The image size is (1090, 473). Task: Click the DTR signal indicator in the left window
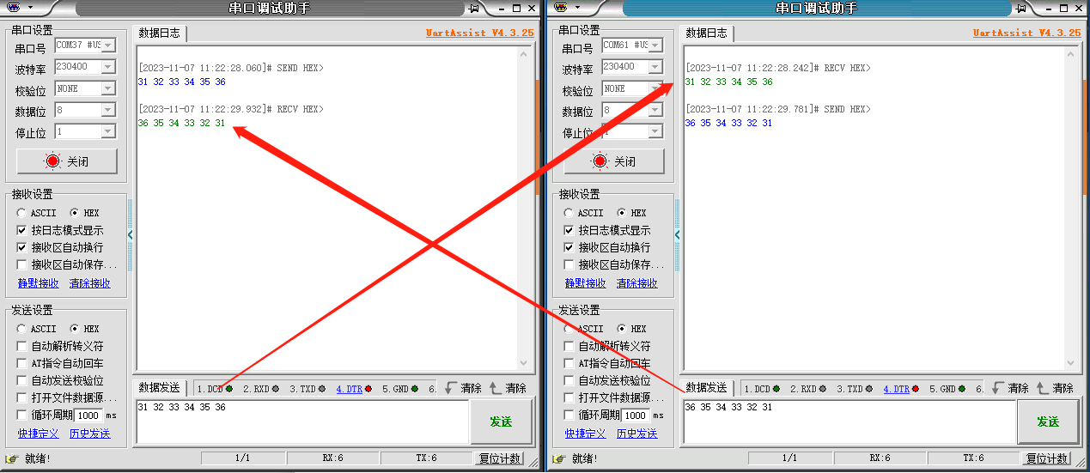point(354,389)
